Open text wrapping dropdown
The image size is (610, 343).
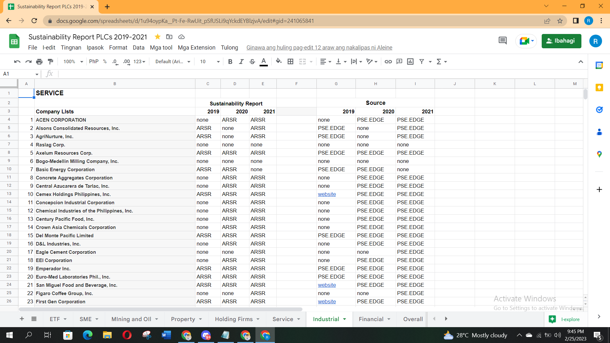pos(356,62)
